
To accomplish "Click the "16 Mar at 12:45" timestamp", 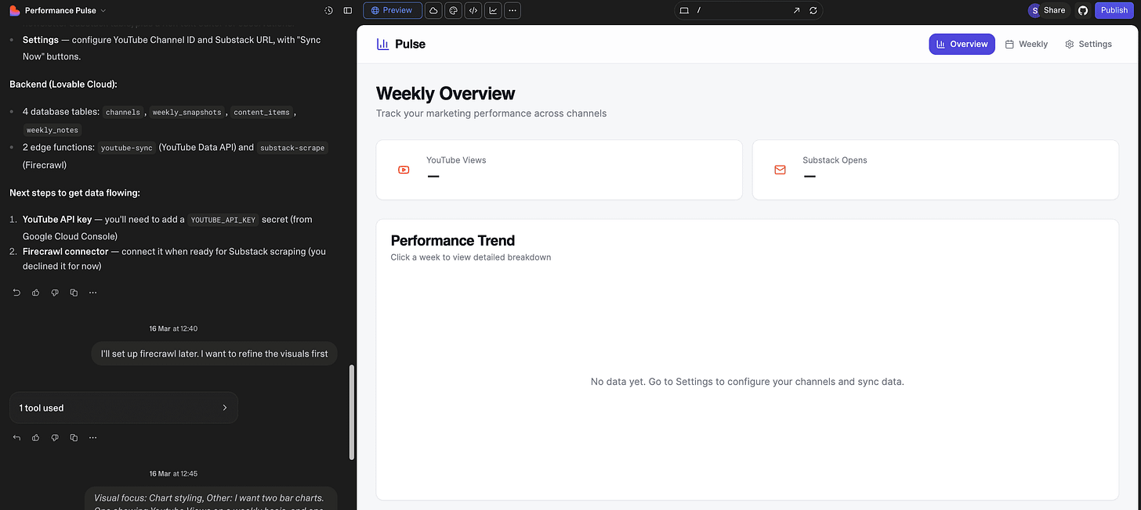I will coord(173,473).
